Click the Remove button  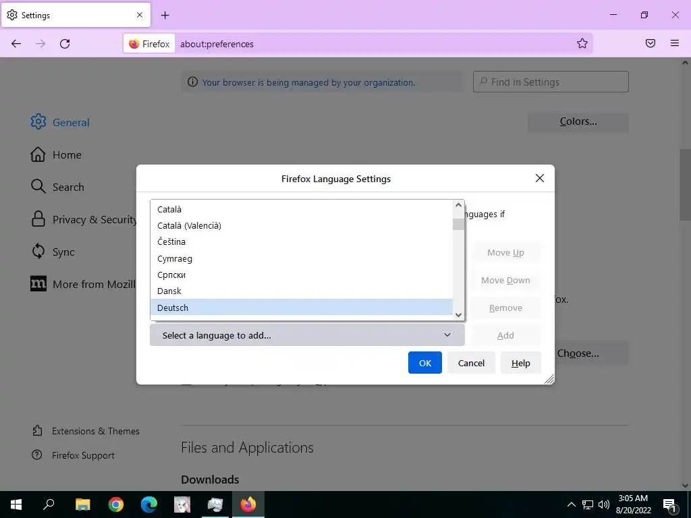pos(505,308)
